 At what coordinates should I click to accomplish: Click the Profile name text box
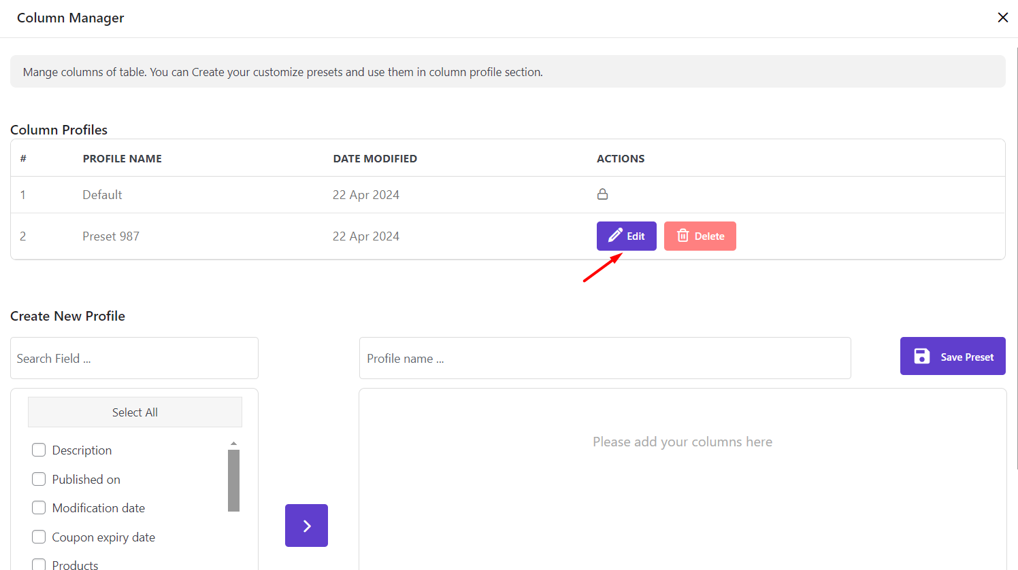pos(604,358)
